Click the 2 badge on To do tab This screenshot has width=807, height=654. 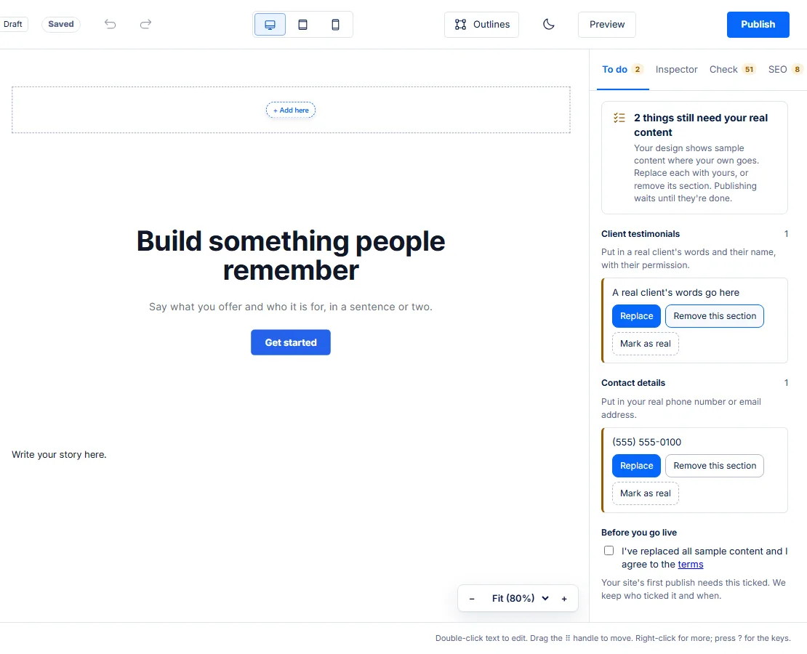[x=637, y=70]
